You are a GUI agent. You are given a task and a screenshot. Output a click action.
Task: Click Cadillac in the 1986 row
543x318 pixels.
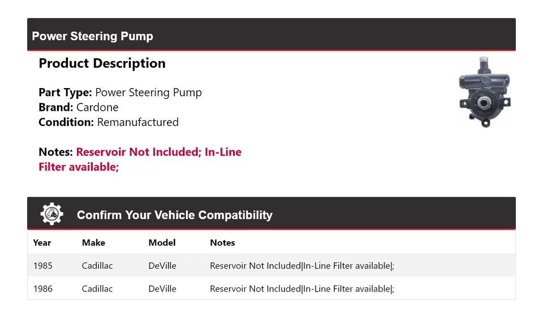[97, 289]
